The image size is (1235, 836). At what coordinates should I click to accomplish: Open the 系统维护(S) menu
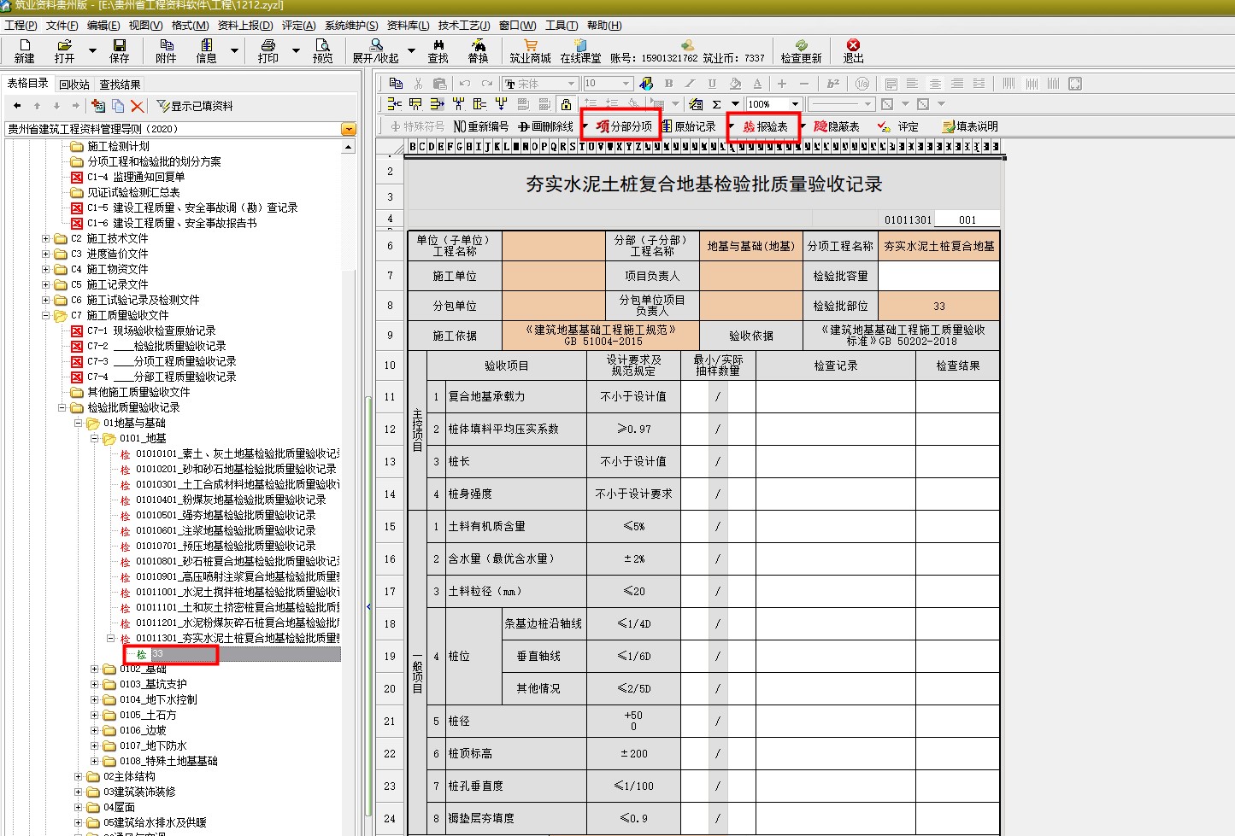point(351,26)
